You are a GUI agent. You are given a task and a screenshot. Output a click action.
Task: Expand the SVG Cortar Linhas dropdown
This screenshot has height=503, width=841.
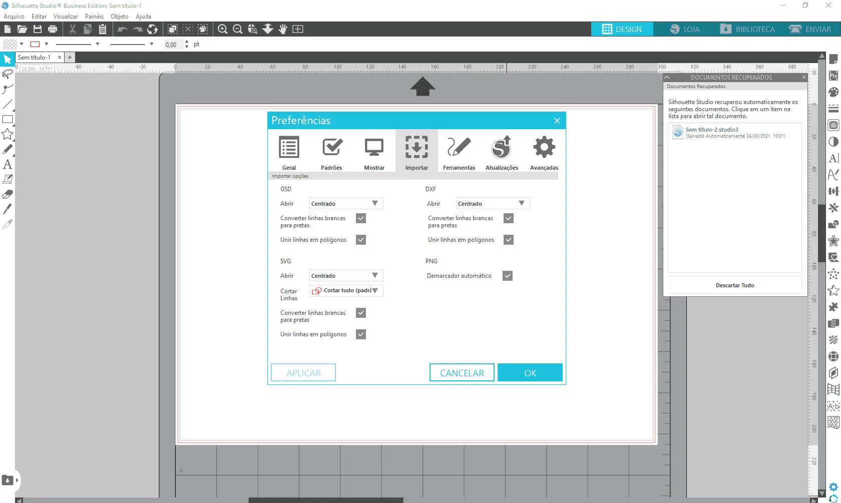click(x=346, y=291)
